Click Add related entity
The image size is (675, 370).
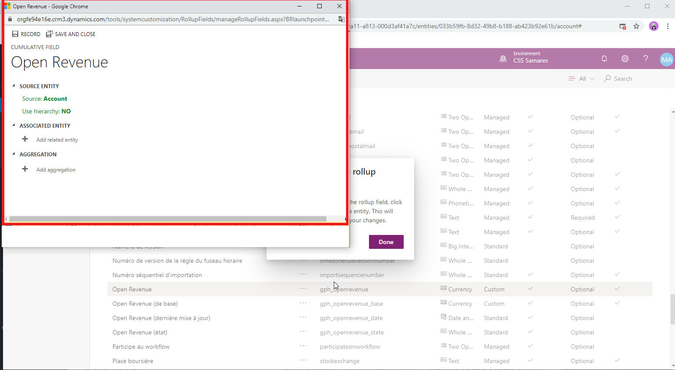point(57,140)
